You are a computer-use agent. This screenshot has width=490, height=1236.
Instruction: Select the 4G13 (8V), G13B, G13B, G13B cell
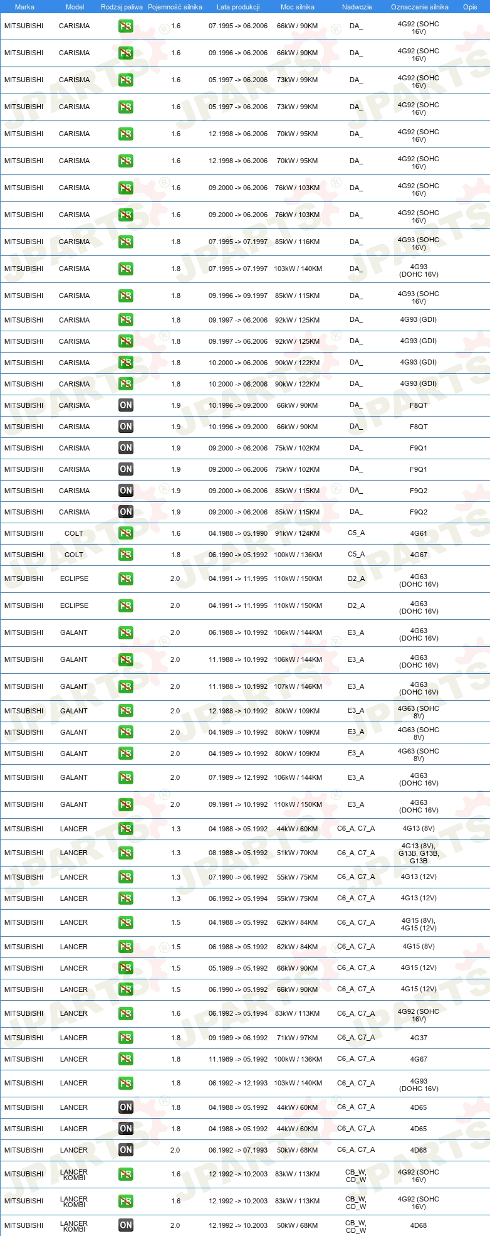point(419,853)
